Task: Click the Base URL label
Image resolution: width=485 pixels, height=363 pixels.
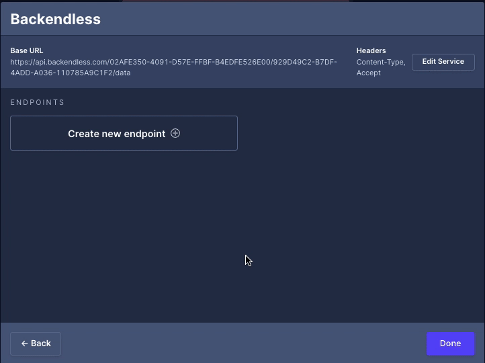Action: pyautogui.click(x=27, y=50)
